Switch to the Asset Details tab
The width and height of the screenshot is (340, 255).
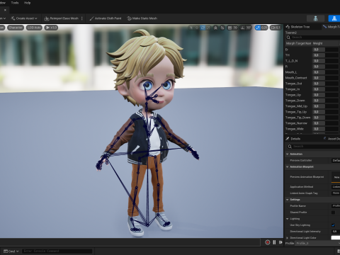[332, 139]
